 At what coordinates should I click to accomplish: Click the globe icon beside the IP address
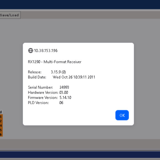point(30,51)
